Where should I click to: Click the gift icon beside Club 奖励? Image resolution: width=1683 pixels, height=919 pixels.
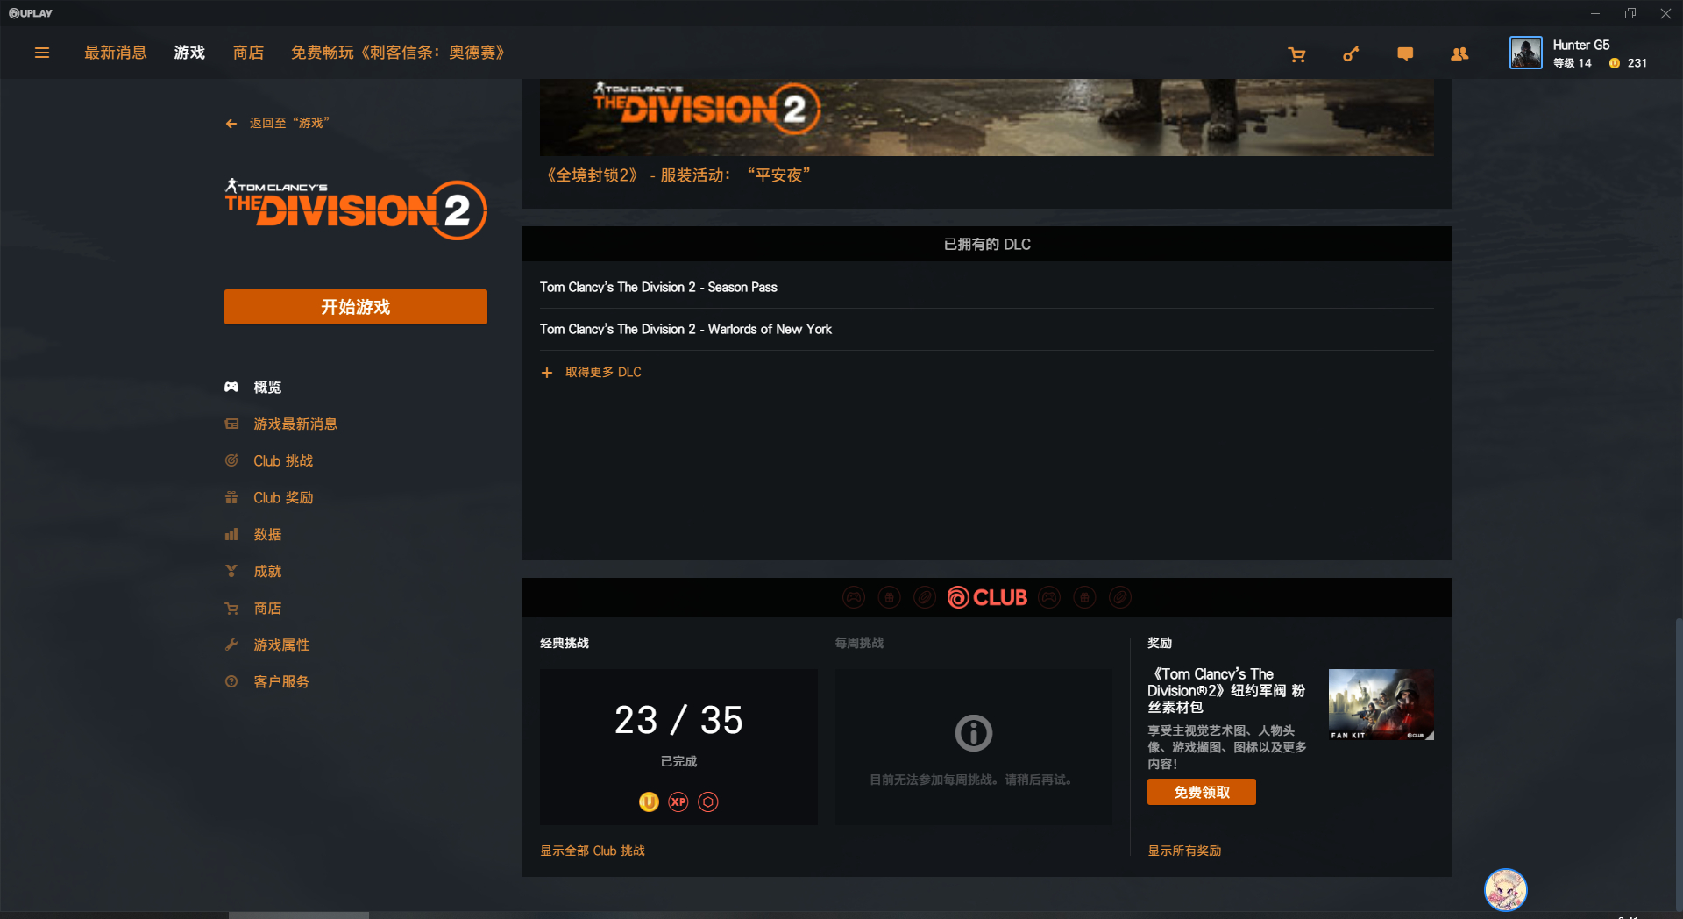click(x=231, y=497)
